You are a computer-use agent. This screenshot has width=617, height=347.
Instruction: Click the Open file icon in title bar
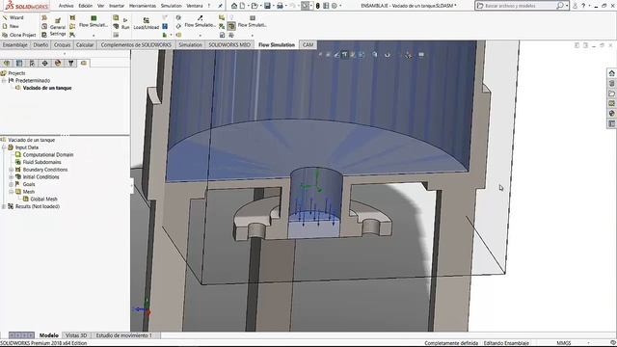point(255,6)
